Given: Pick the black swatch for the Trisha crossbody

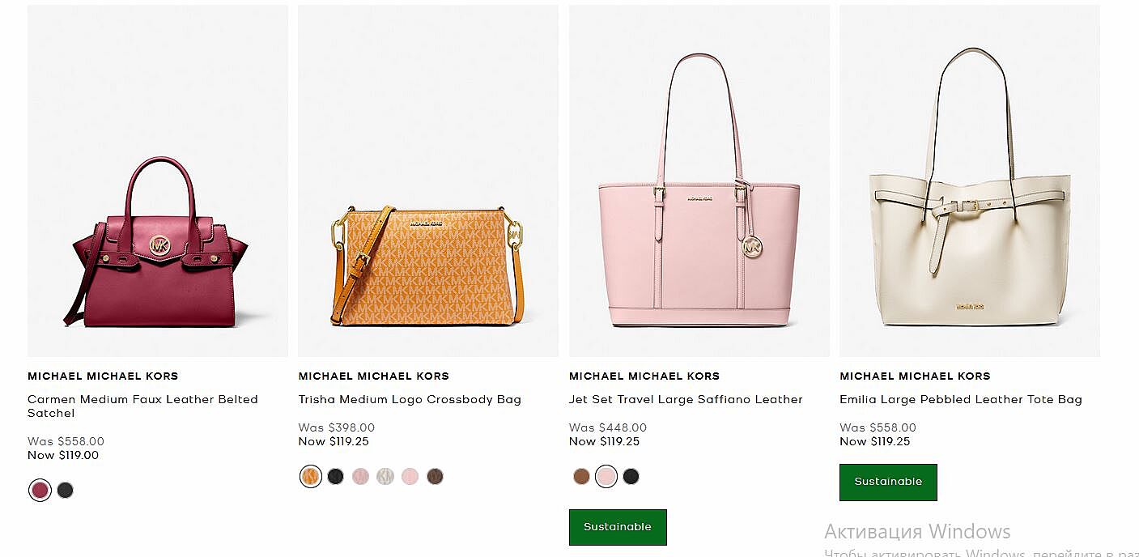Looking at the screenshot, I should click(336, 476).
